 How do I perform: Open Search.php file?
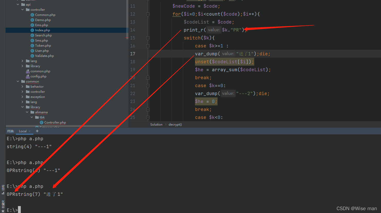pyautogui.click(x=43, y=35)
